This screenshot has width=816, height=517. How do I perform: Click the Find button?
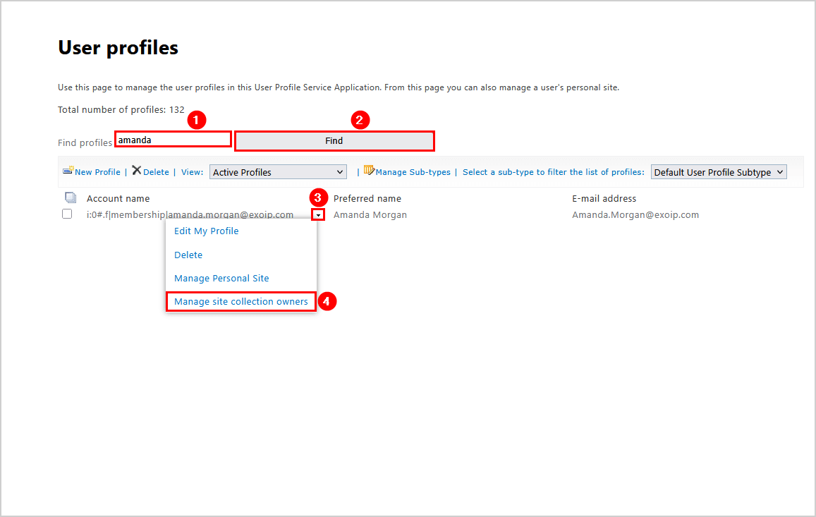point(334,141)
